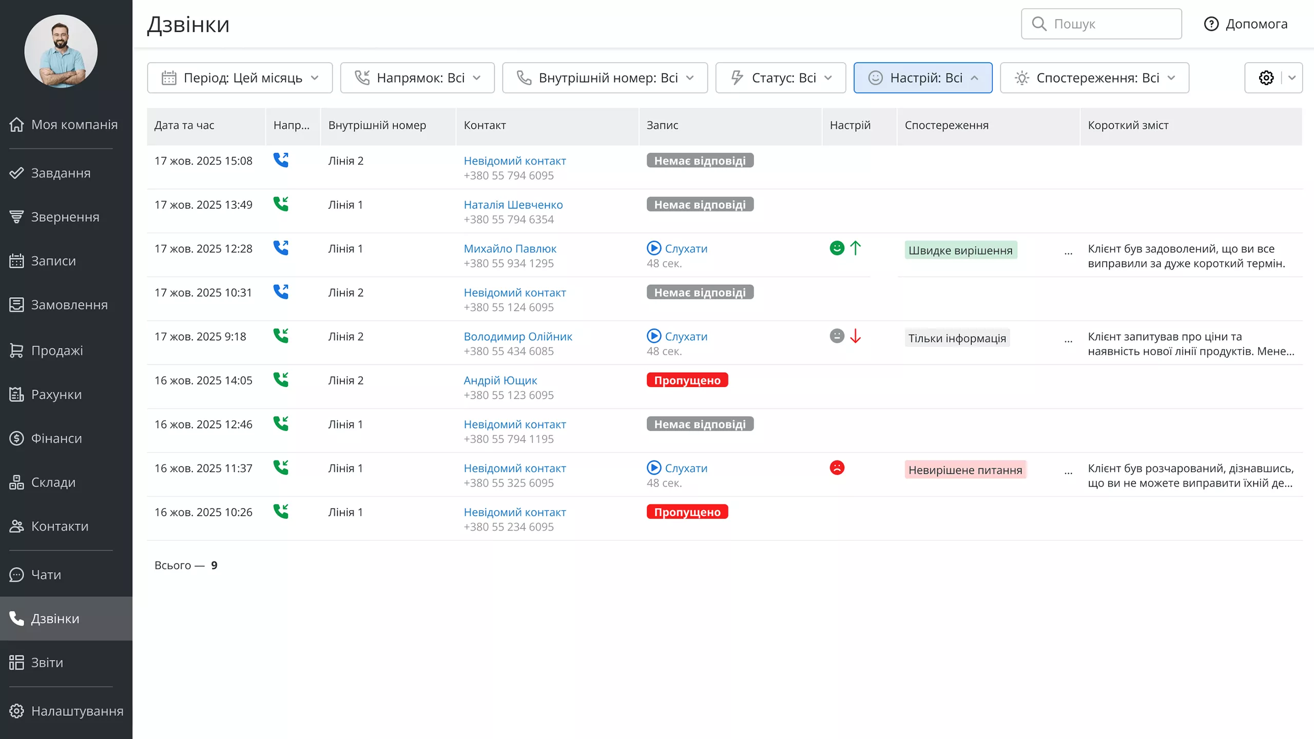Screen dimensions: 1314x739
Task: Click the green upward mood arrow
Action: coord(855,248)
